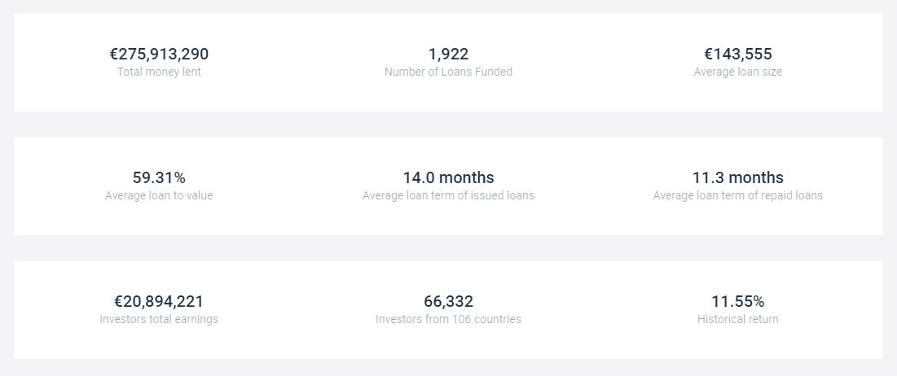Select Average loan term of repaid loans
Viewport: 897px width, 376px height.
(x=738, y=195)
